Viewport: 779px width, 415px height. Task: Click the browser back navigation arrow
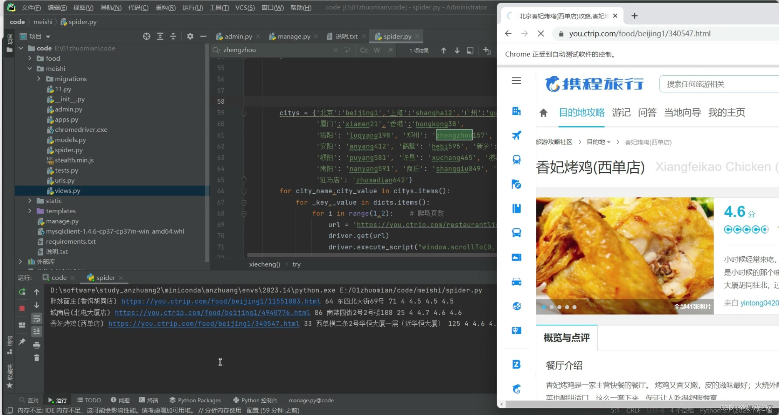(509, 33)
